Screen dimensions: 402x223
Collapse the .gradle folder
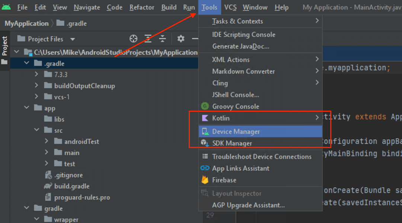pos(27,64)
